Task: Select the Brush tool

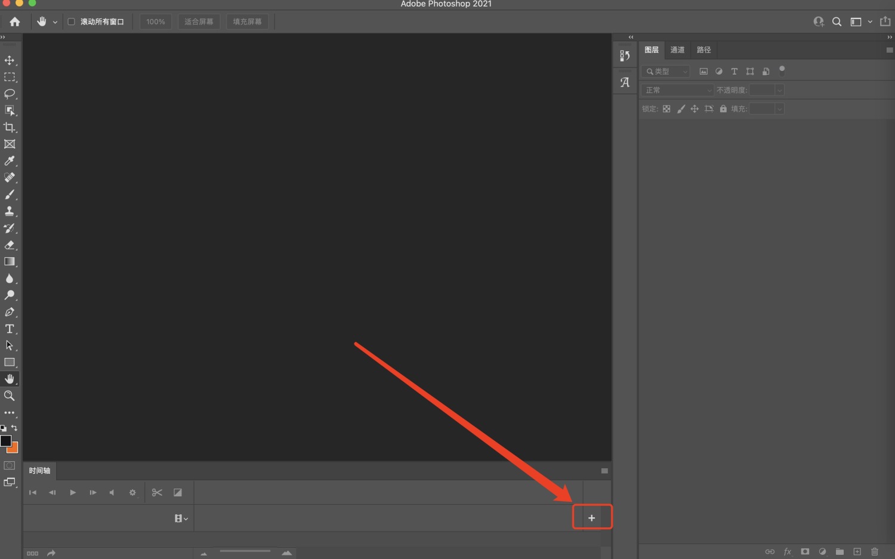Action: tap(10, 194)
